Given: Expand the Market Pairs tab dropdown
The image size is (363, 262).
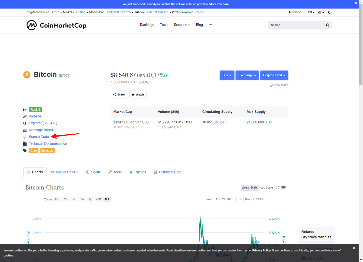Looking at the screenshot, I should 64,172.
